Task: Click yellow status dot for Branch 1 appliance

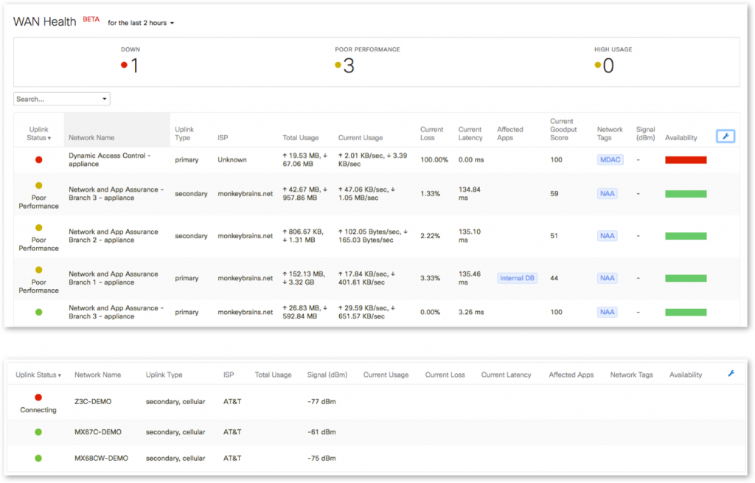Action: pyautogui.click(x=39, y=270)
